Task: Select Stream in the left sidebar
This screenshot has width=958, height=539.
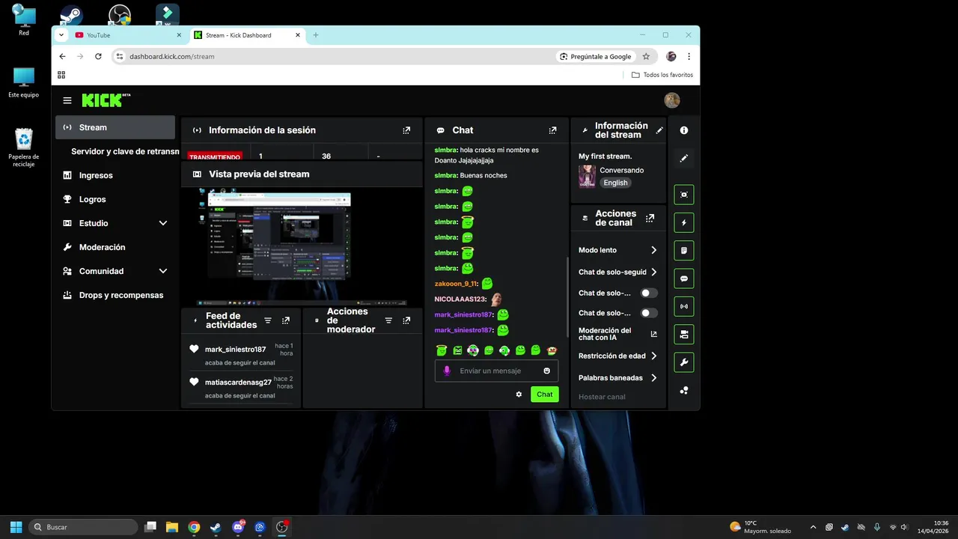Action: click(115, 127)
